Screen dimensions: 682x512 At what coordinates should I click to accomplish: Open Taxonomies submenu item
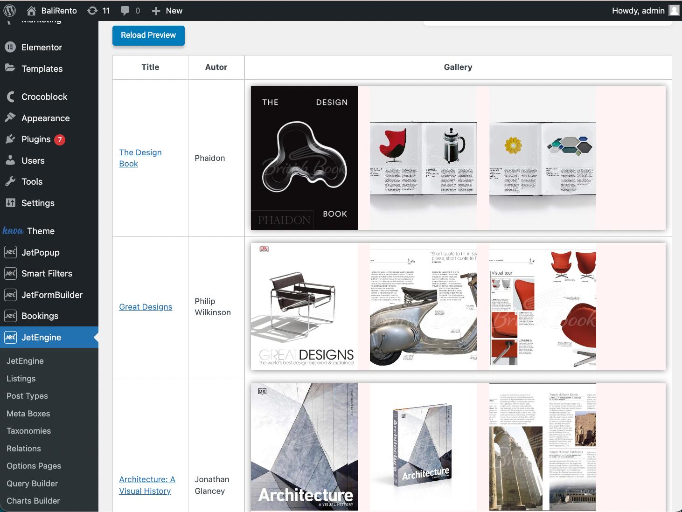[28, 431]
